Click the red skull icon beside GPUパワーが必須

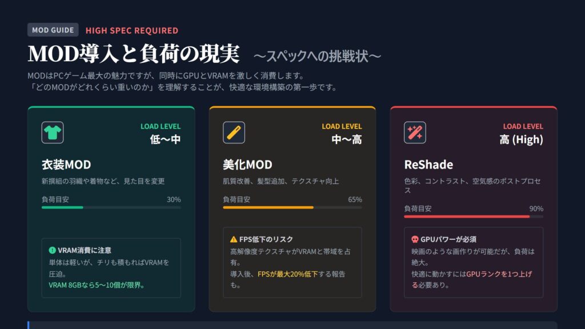point(415,239)
